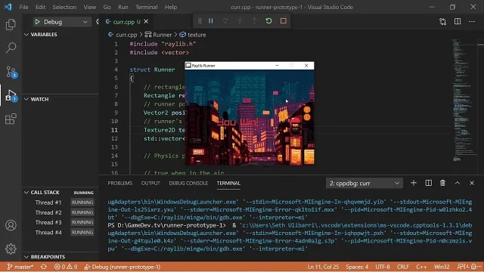484x272 pixels.
Task: Click the Runner breadcrumb item
Action: click(x=159, y=35)
